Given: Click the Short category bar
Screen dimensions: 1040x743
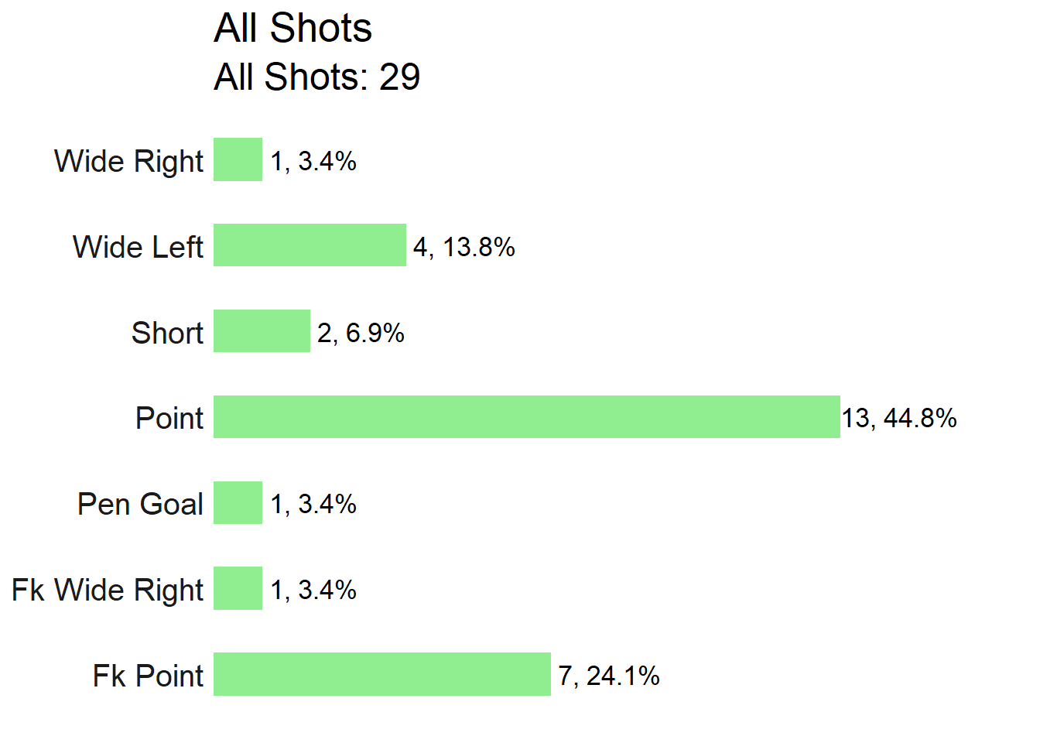Looking at the screenshot, I should tap(262, 331).
